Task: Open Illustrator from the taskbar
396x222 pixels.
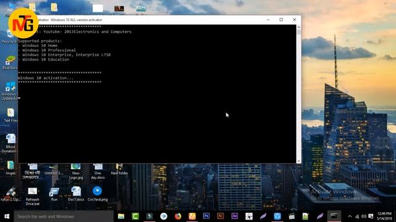Action: (x=220, y=216)
